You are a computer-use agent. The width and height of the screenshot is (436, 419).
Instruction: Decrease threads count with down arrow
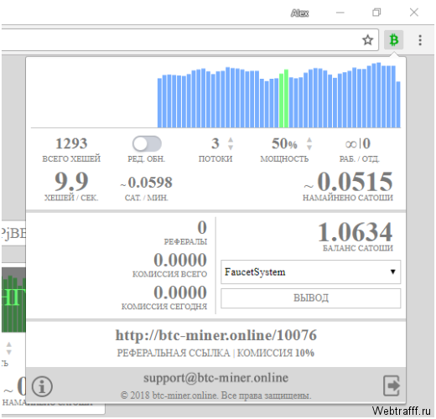(231, 147)
